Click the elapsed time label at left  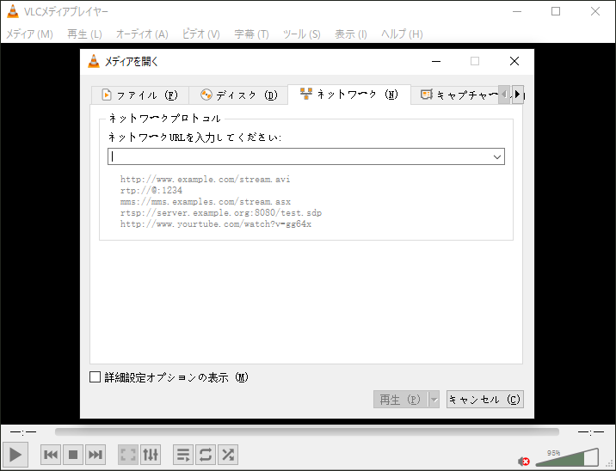coord(23,432)
